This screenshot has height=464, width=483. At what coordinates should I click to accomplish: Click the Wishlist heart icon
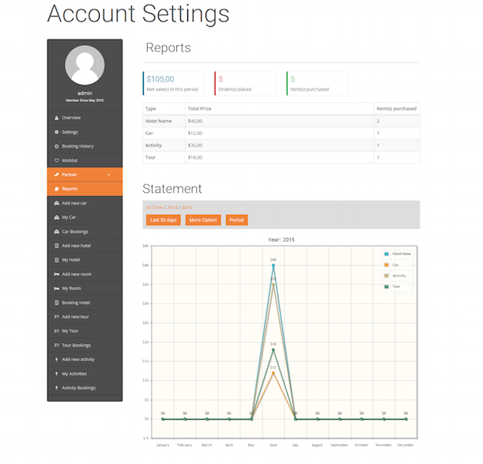coord(56,160)
